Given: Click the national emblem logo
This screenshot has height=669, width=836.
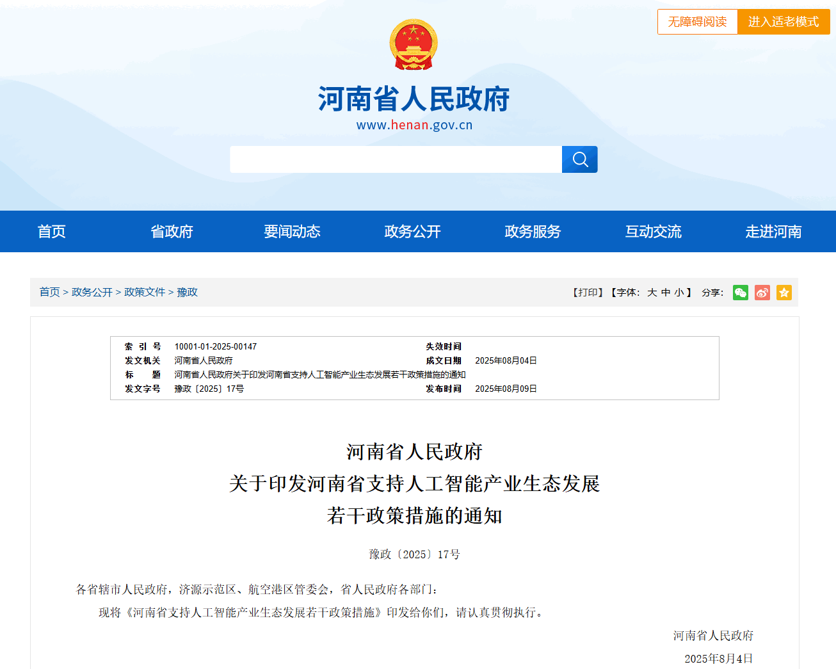Looking at the screenshot, I should (414, 45).
